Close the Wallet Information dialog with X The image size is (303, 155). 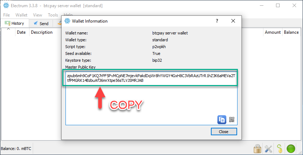(x=233, y=21)
